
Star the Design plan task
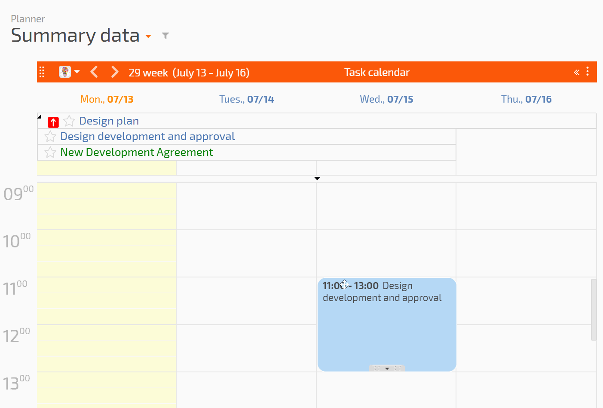pyautogui.click(x=69, y=121)
